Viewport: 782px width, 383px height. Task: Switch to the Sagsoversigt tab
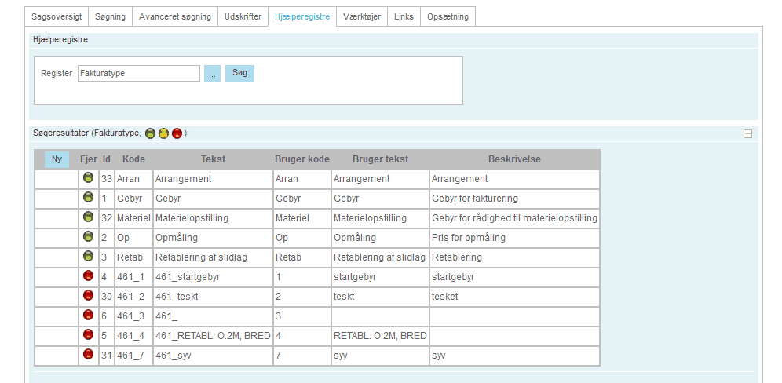tap(57, 16)
